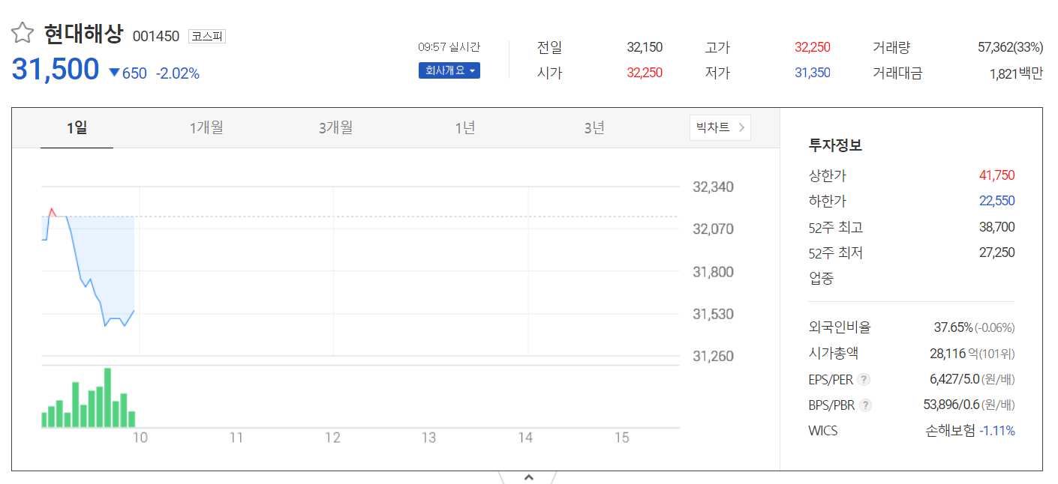
Task: Click the 52주 최저 value 27,250
Action: pyautogui.click(x=997, y=252)
